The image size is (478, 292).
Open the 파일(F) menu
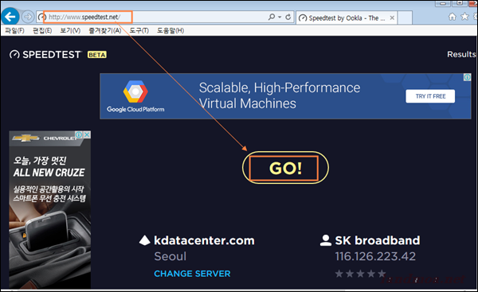(14, 30)
